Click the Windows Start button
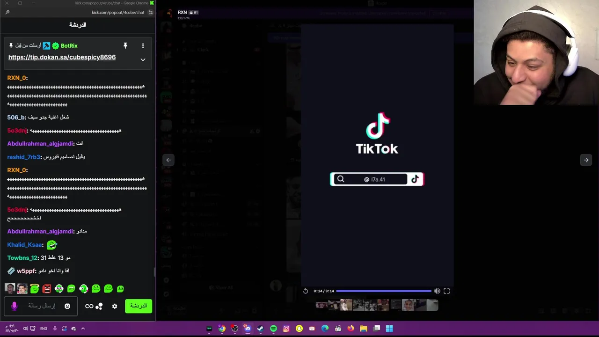 click(389, 329)
